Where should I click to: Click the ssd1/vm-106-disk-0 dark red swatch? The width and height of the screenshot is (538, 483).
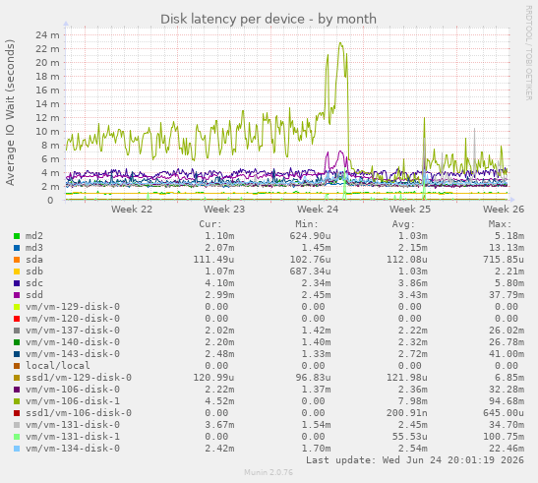[17, 413]
